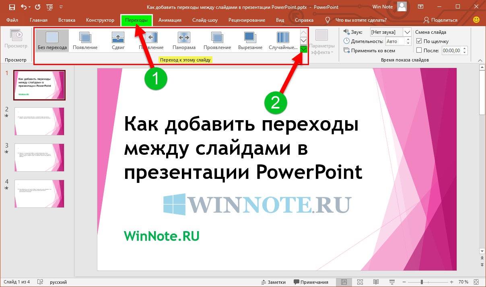Select slide 2 thumbnail
This screenshot has width=486, height=287.
tap(39, 121)
